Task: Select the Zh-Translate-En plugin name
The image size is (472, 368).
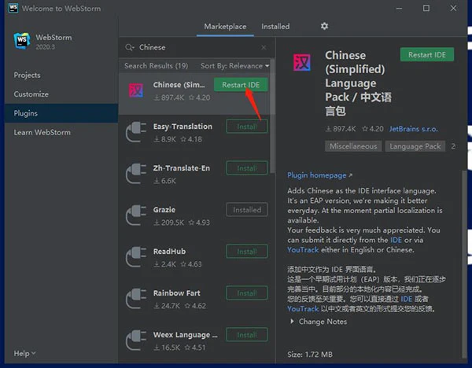Action: 182,168
